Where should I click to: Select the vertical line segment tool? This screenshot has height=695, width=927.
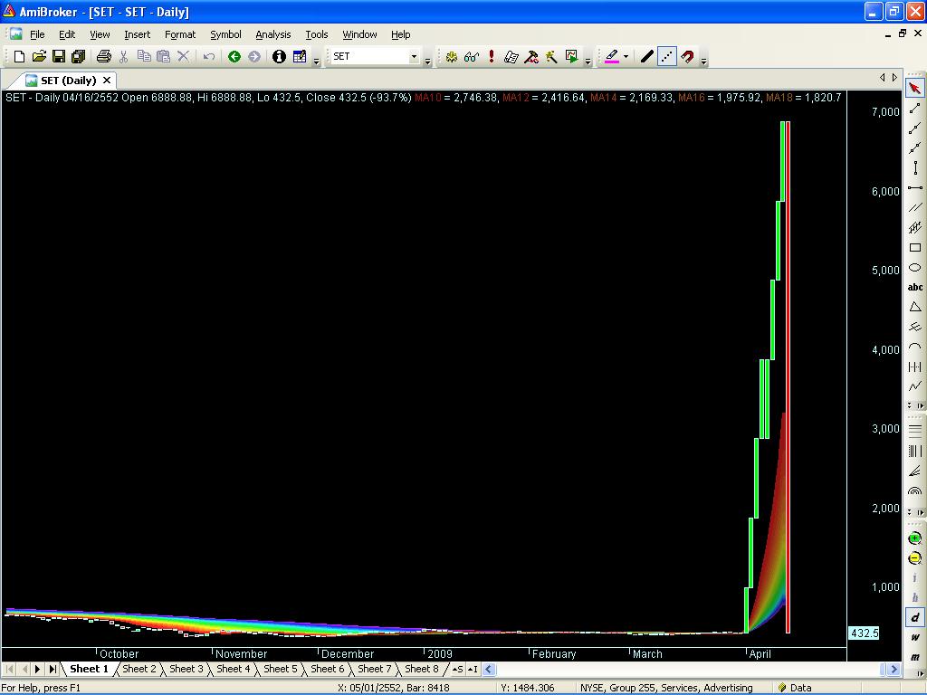[x=914, y=167]
